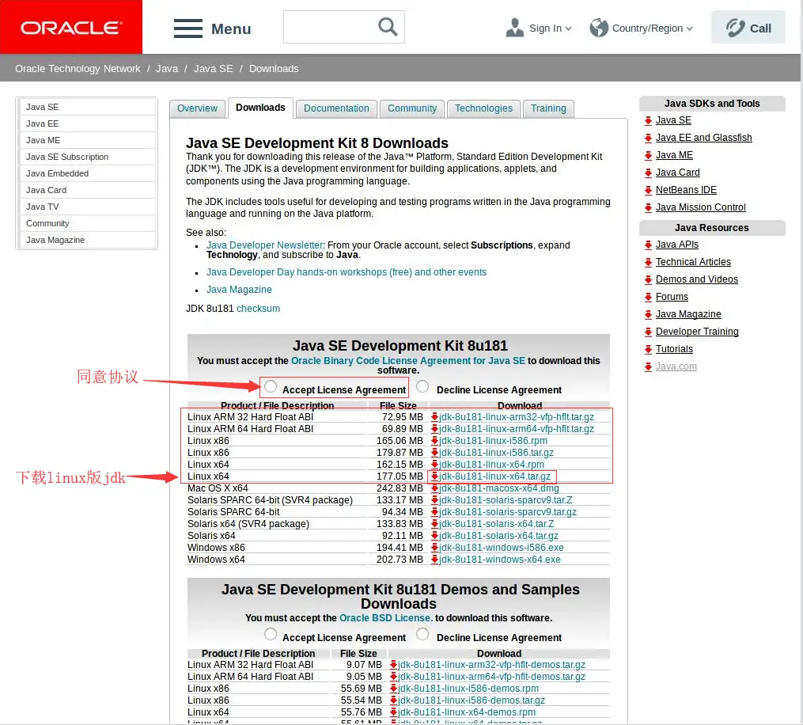Expand the Country/Region dropdown
The width and height of the screenshot is (803, 725).
click(x=689, y=28)
